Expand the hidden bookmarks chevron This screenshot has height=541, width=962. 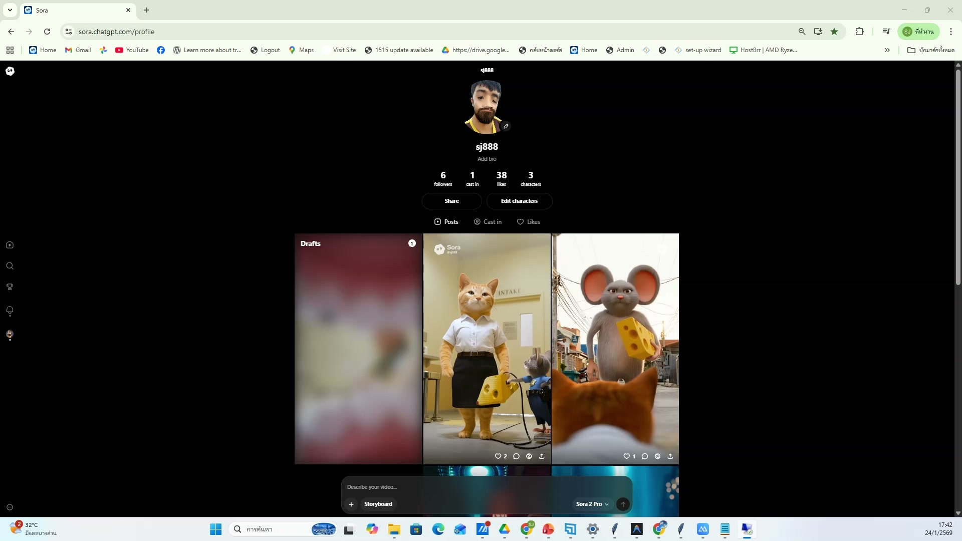click(887, 50)
